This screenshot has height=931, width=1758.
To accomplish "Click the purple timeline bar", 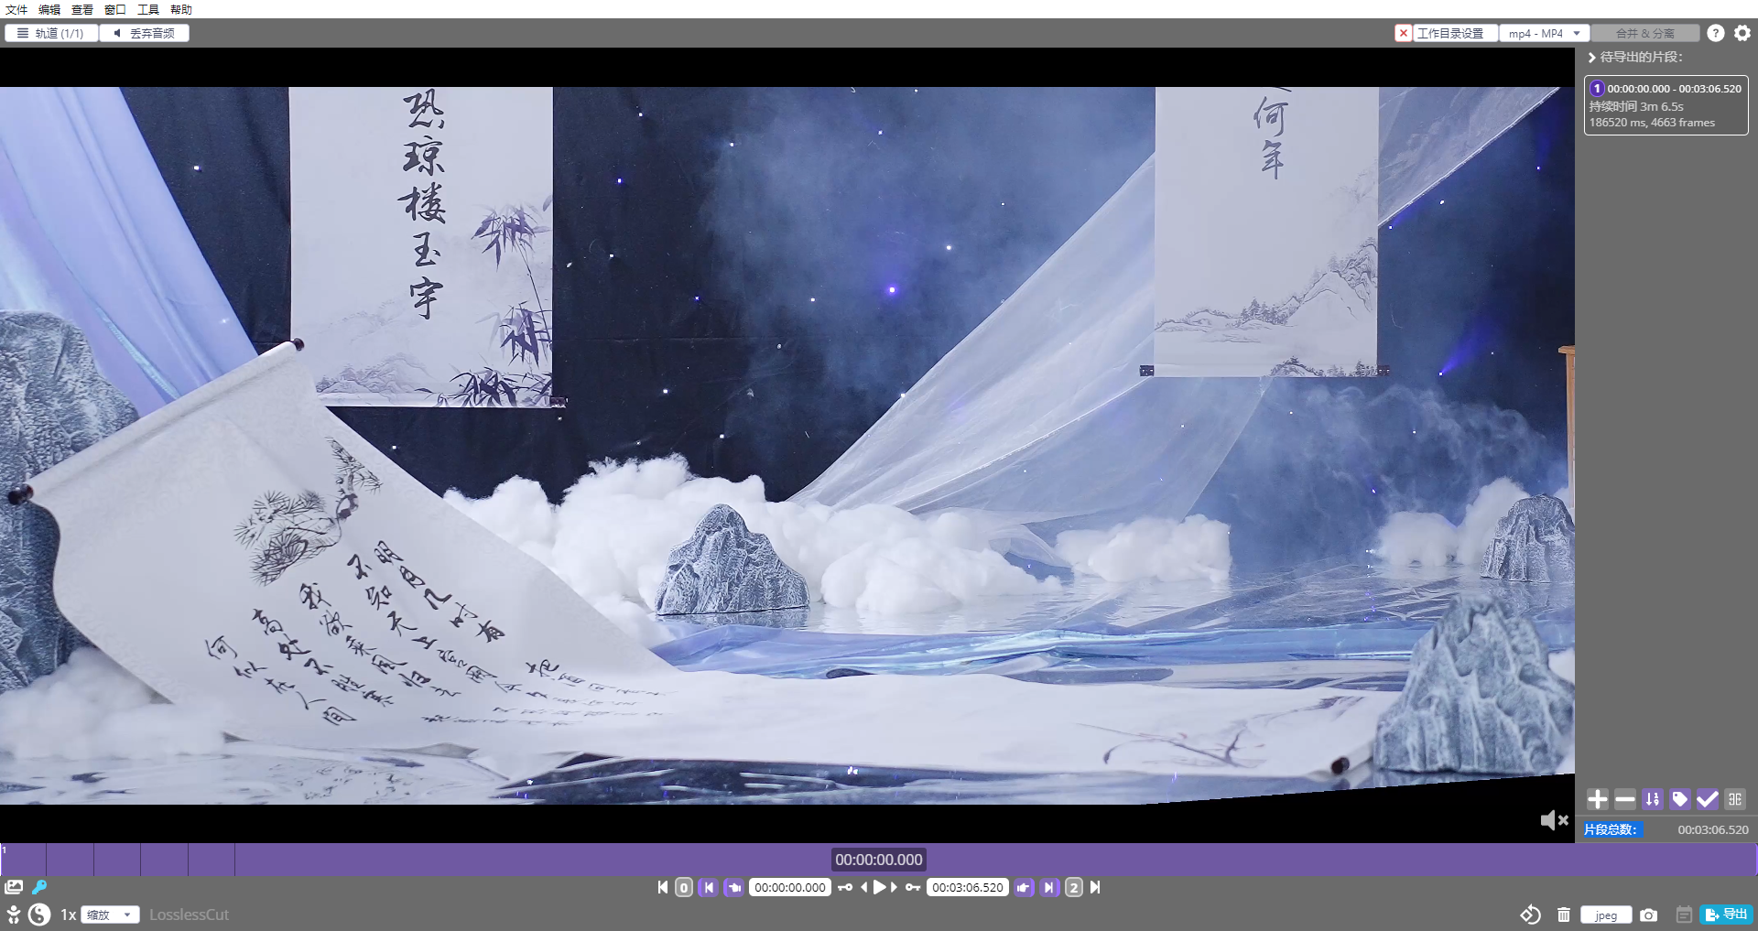I will click(x=879, y=860).
